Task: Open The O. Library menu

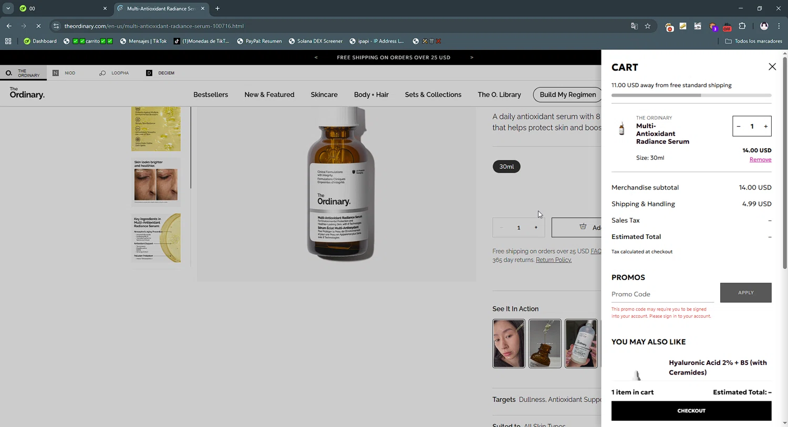Action: pyautogui.click(x=499, y=95)
